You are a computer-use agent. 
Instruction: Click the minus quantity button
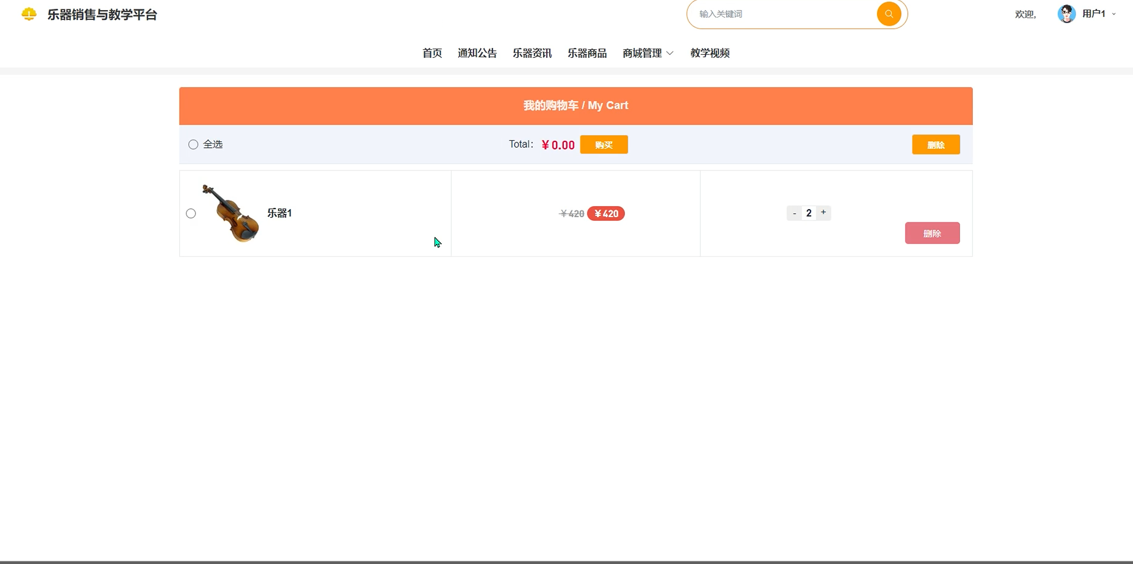794,213
